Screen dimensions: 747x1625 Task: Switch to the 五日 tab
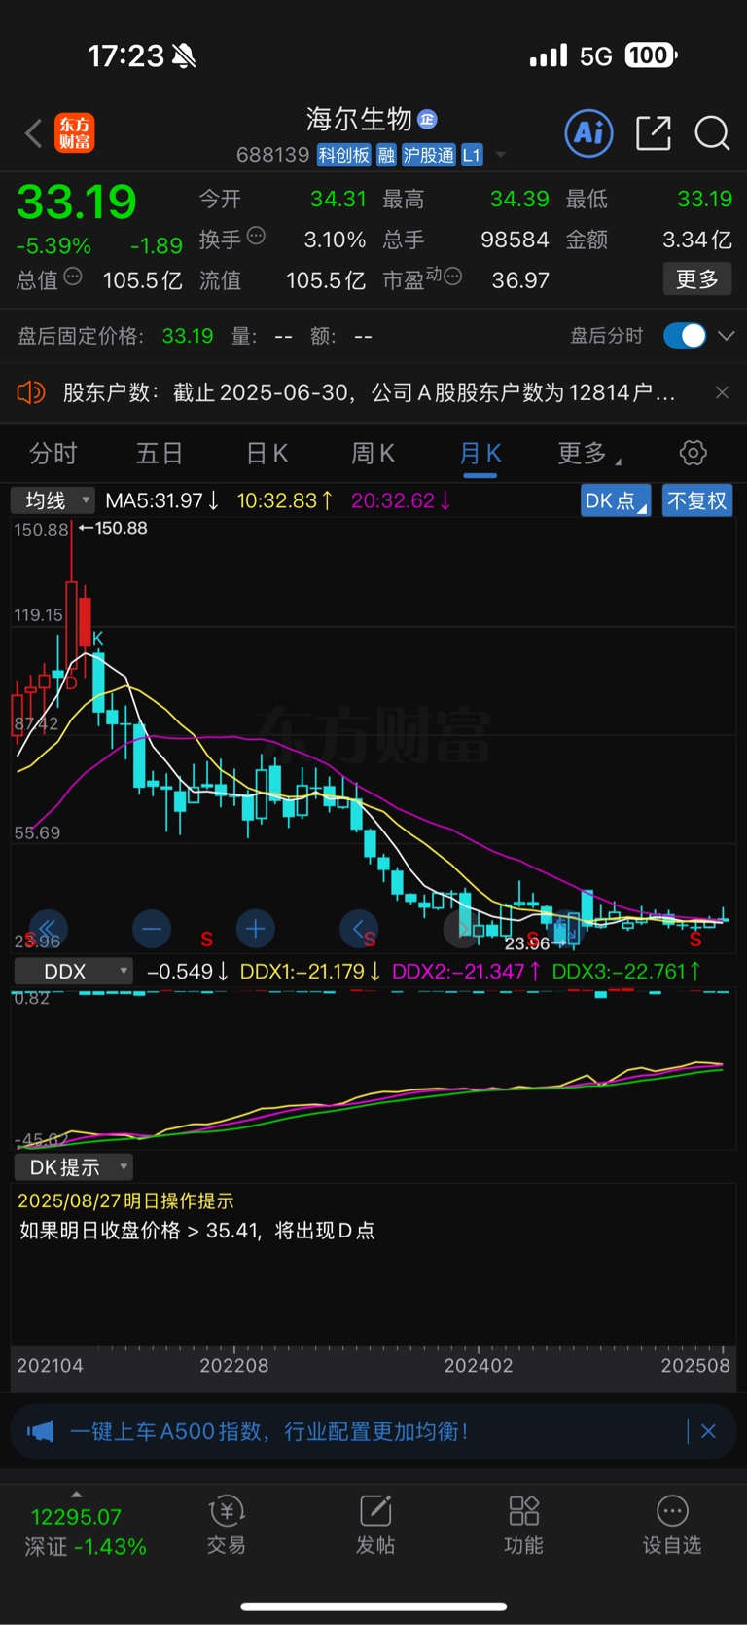click(x=160, y=454)
